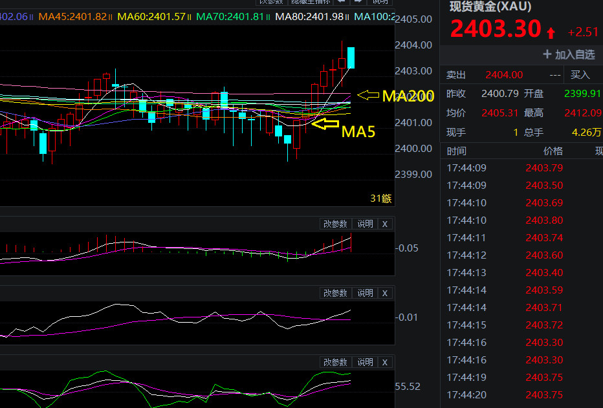
Task: Show 说明 for the first indicator panel
Action: [365, 224]
